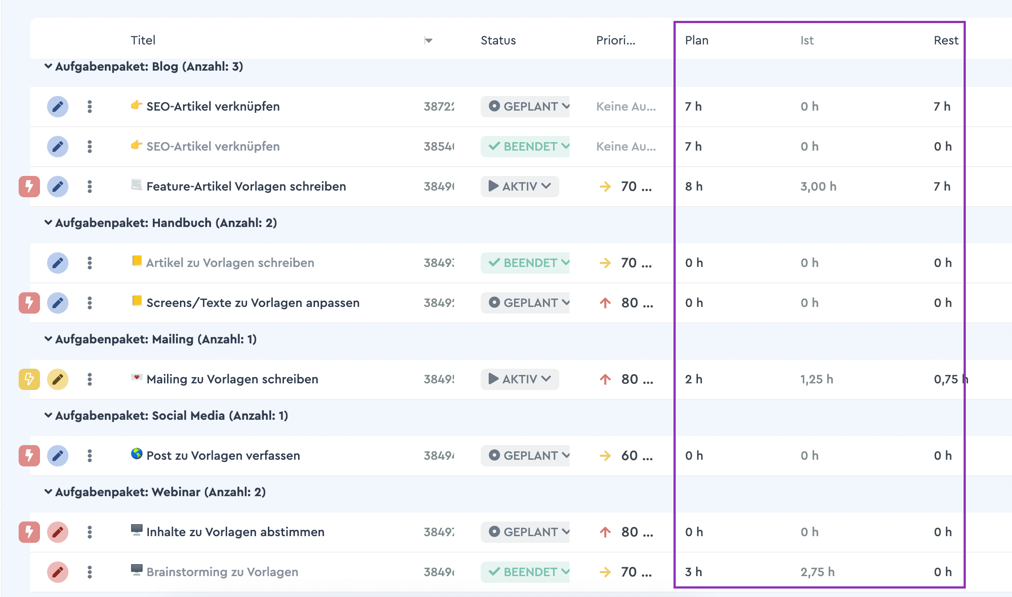The width and height of the screenshot is (1012, 597).
Task: Collapse the Aufgabenpaket: Handbuch group
Action: (x=48, y=223)
